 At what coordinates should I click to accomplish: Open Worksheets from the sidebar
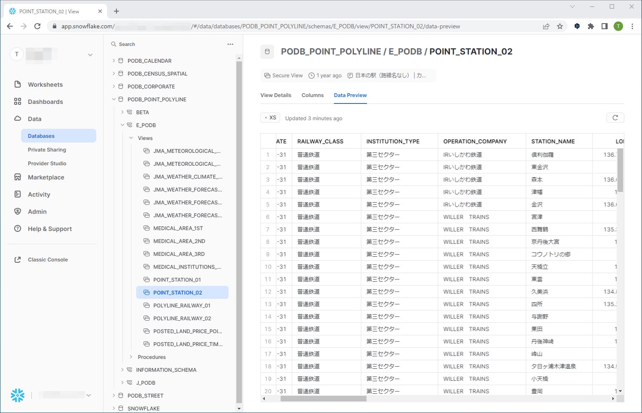[45, 85]
